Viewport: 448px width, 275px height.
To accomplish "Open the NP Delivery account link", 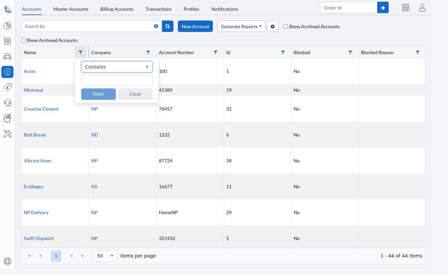I will [x=36, y=212].
